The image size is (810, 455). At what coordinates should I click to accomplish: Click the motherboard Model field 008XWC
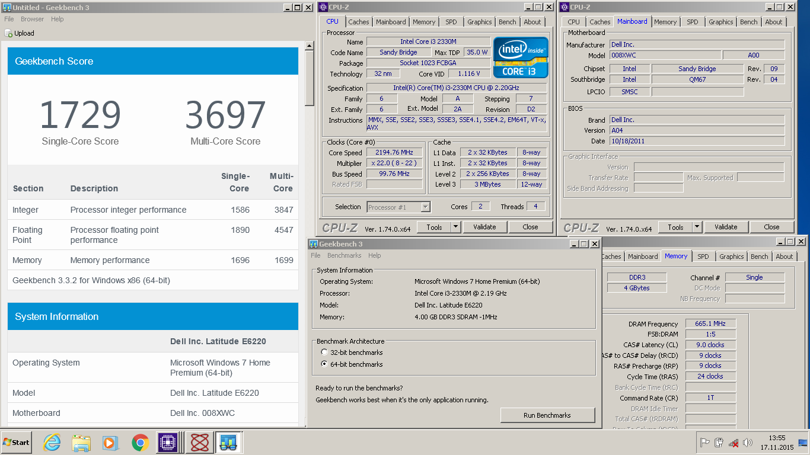[x=665, y=55]
